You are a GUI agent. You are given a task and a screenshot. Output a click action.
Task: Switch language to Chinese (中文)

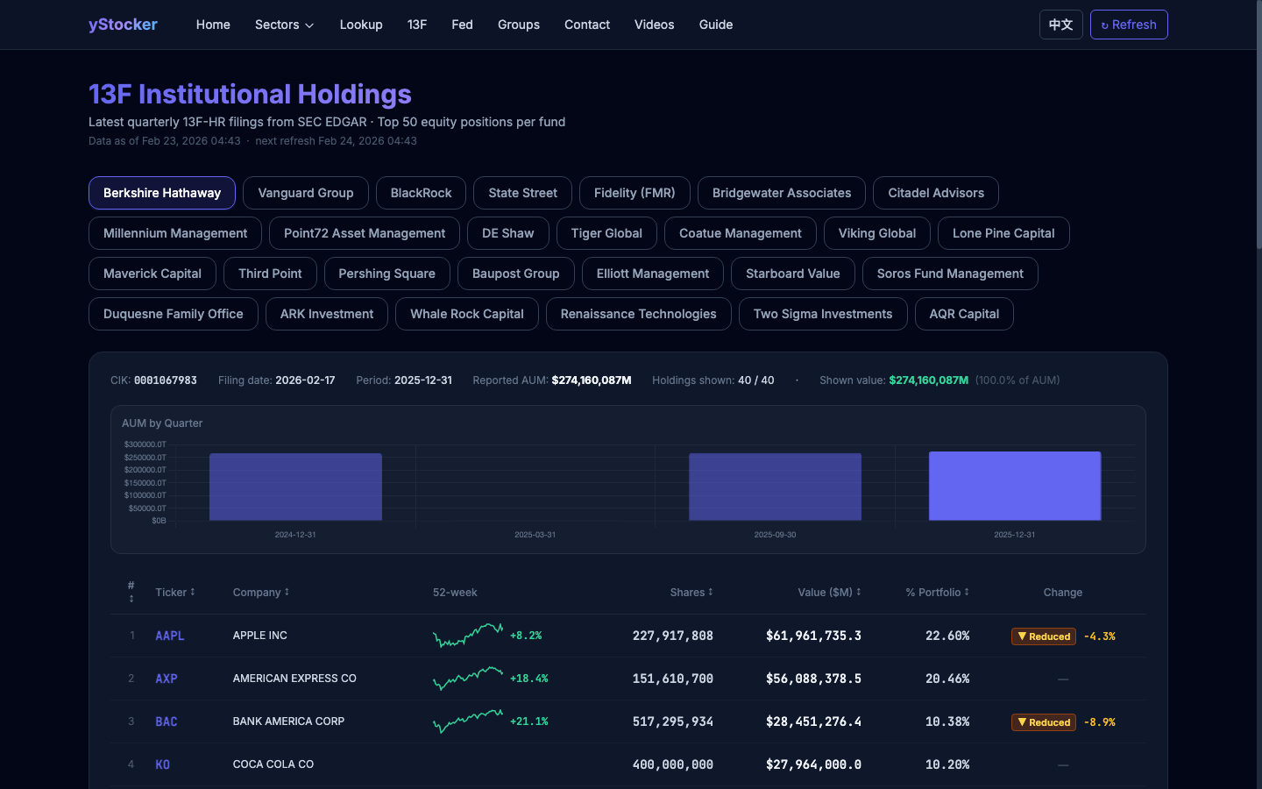1060,25
